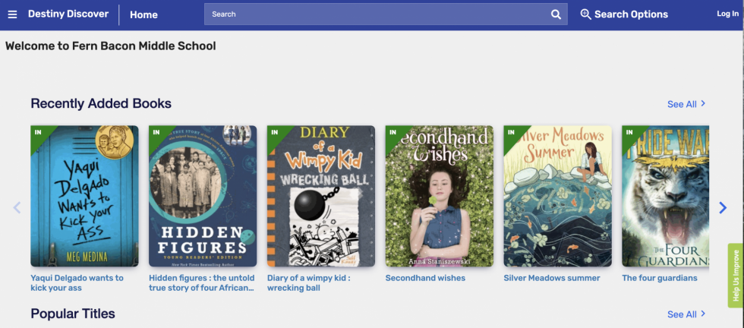Click the 'Popular Titles' heading

coord(73,314)
